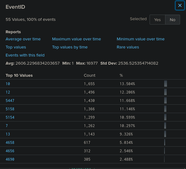Image resolution: width=186 pixels, height=169 pixels.
Task: Open Maximum value over time report
Action: point(77,39)
